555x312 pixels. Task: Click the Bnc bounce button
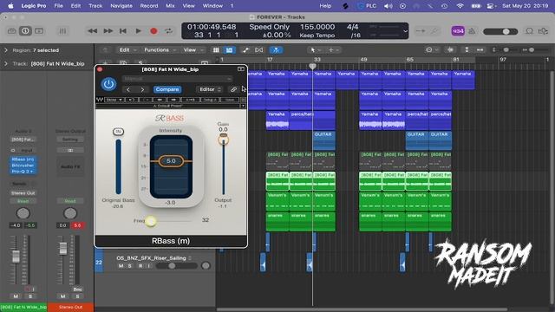pyautogui.click(x=77, y=289)
